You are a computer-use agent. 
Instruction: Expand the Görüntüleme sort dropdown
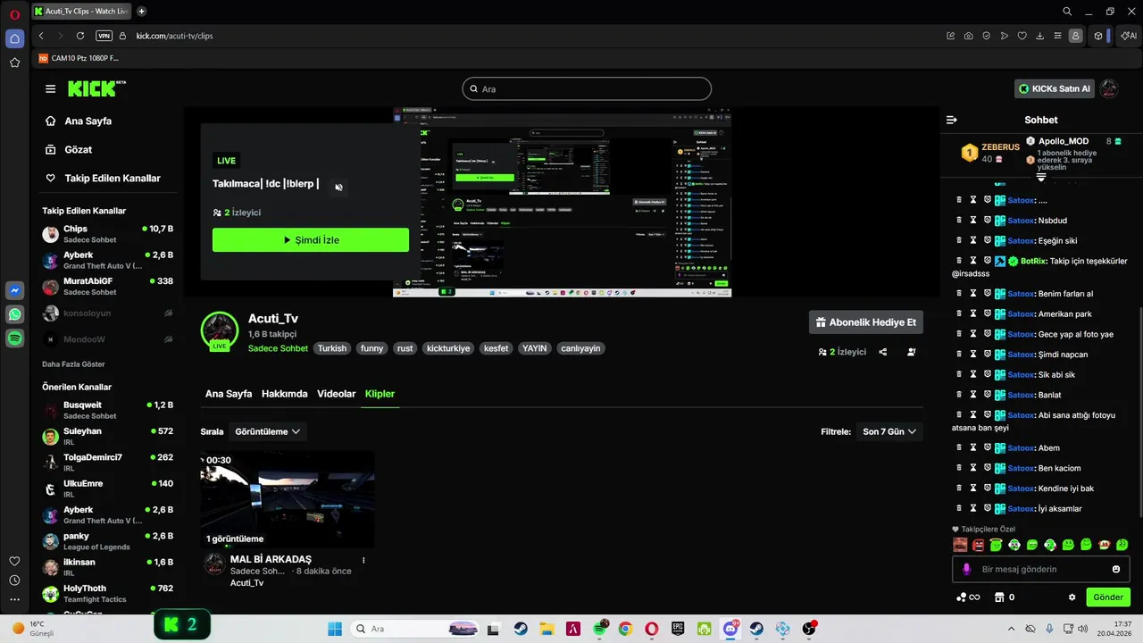(268, 431)
